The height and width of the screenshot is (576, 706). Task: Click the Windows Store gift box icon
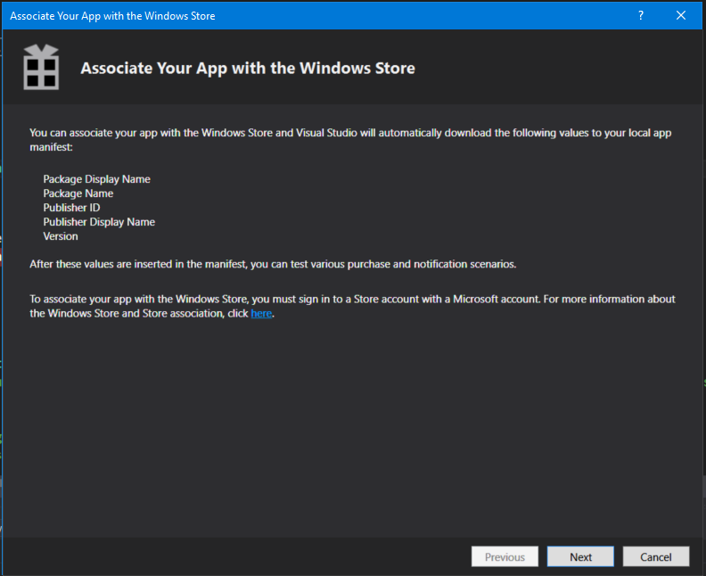(40, 68)
